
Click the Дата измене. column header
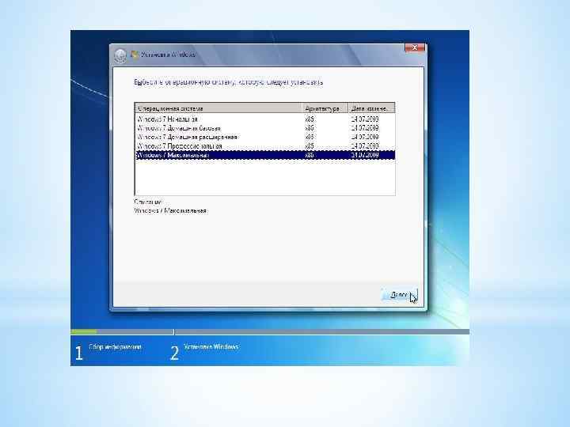coord(371,108)
